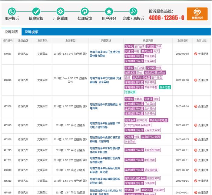Click the 投诉时间 column header
This screenshot has height=195, width=212.
click(x=182, y=40)
